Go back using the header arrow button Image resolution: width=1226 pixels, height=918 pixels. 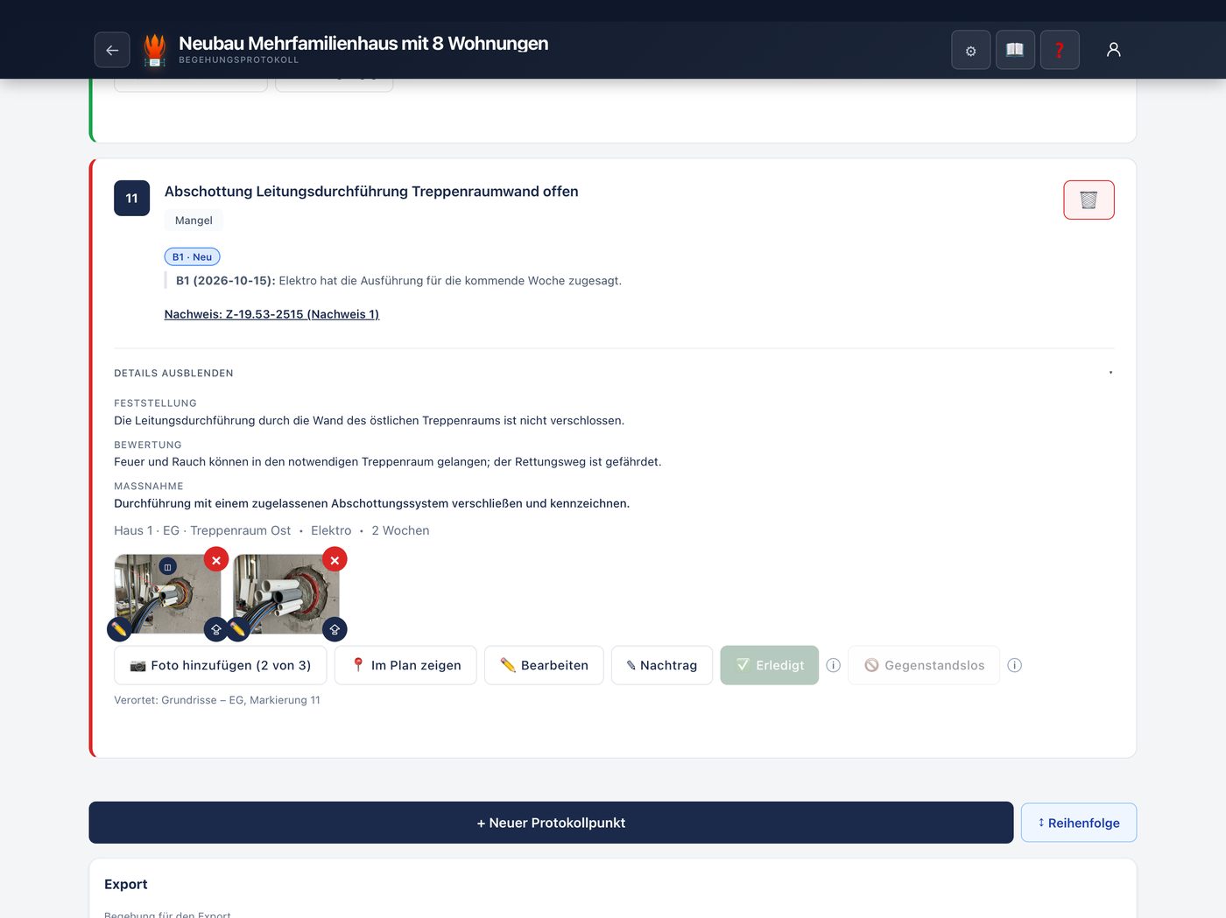click(x=112, y=50)
